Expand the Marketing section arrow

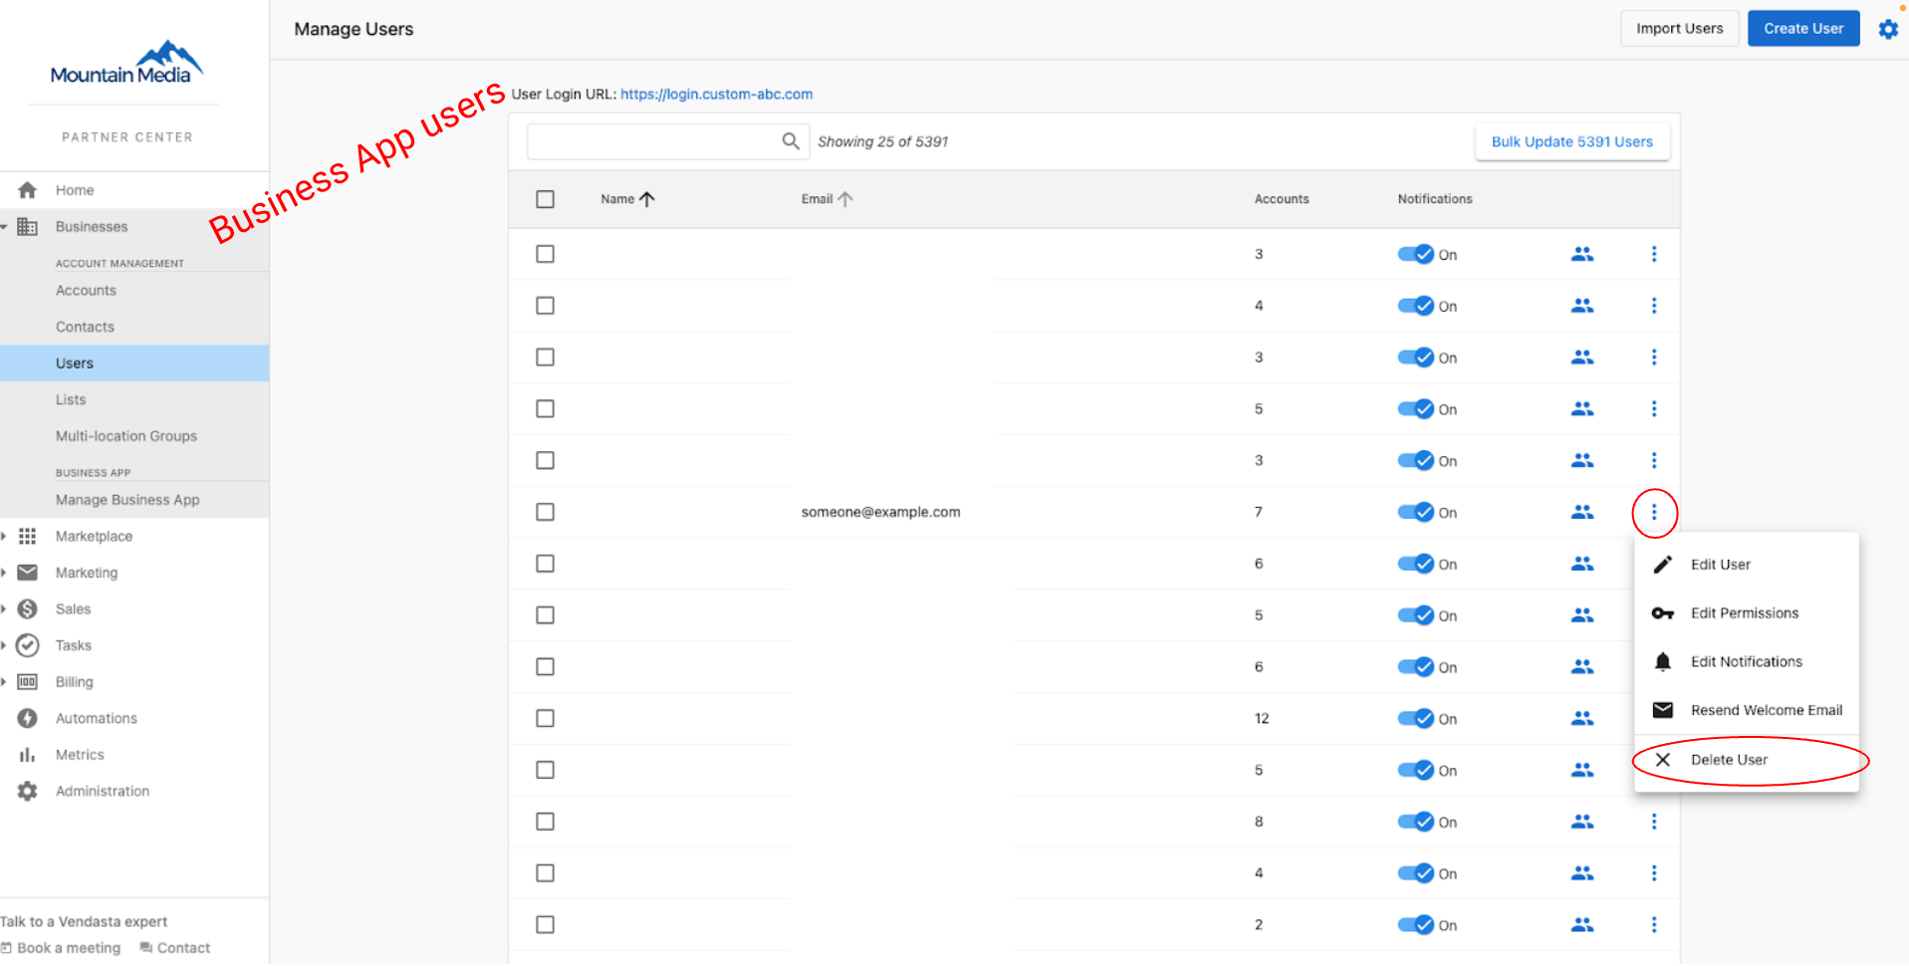click(x=4, y=573)
